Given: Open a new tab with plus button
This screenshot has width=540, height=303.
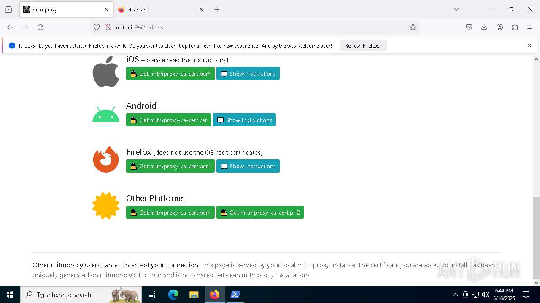Looking at the screenshot, I should coord(217,9).
